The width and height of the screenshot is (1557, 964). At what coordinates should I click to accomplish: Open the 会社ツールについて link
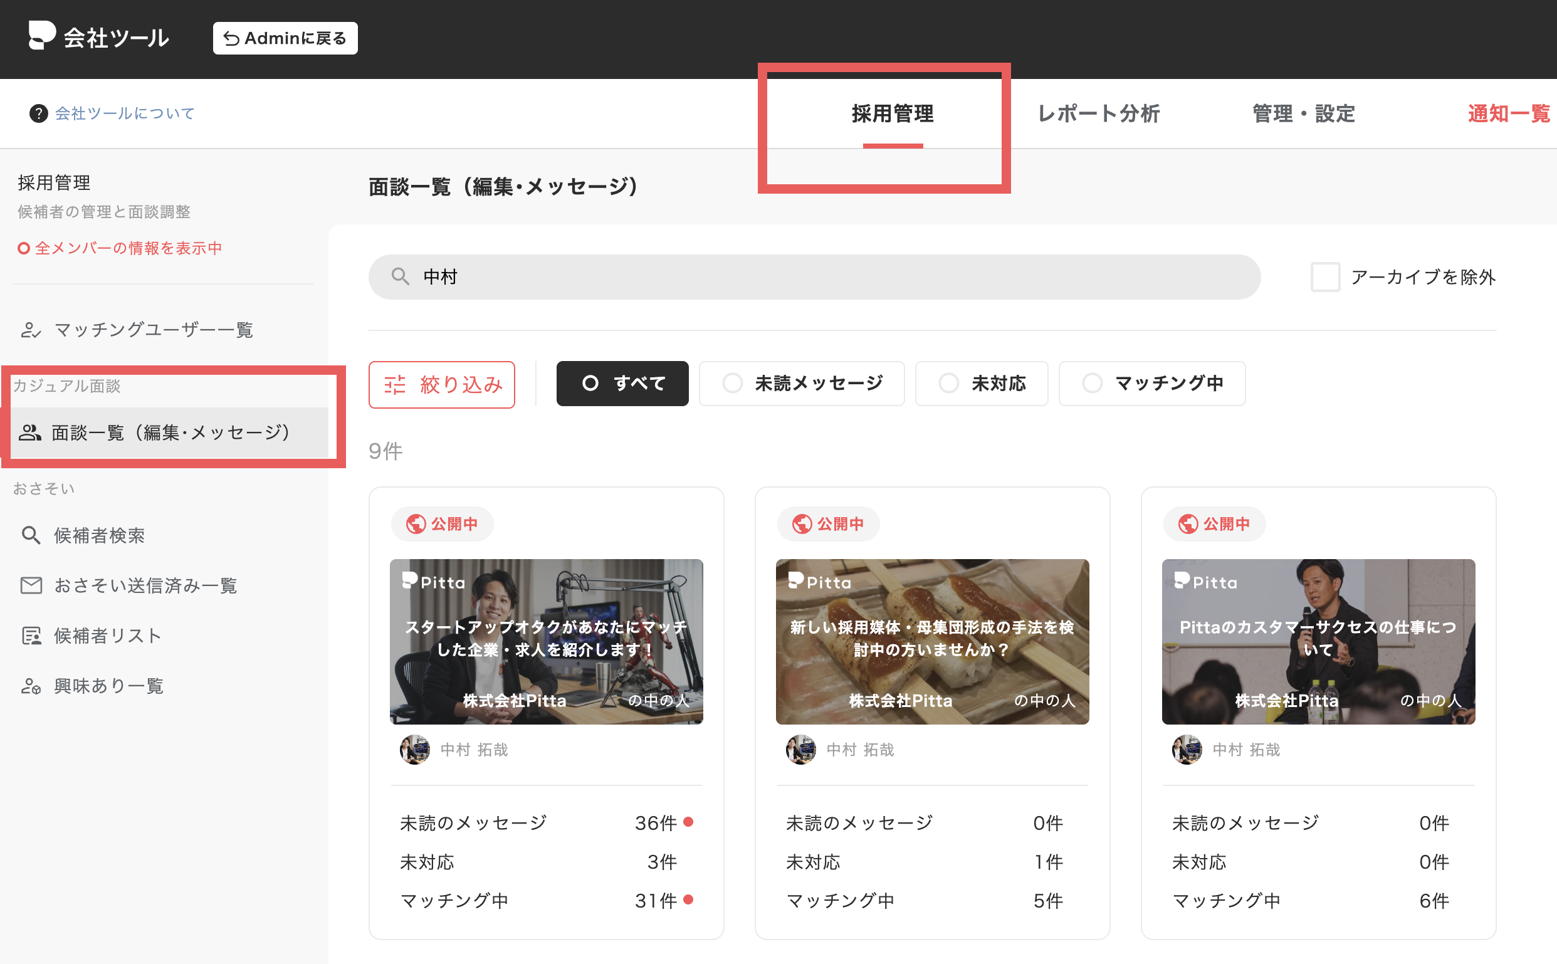125,113
